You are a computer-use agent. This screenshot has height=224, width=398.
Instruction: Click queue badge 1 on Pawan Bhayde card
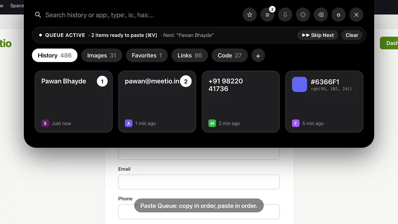[102, 81]
